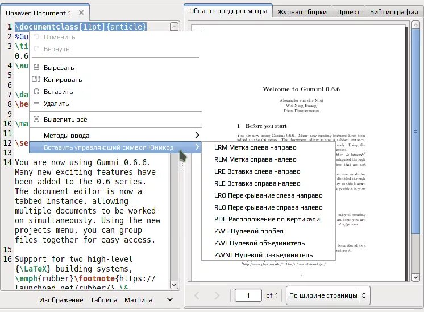
Task: Choose Копировать from the context menu
Action: click(x=115, y=80)
